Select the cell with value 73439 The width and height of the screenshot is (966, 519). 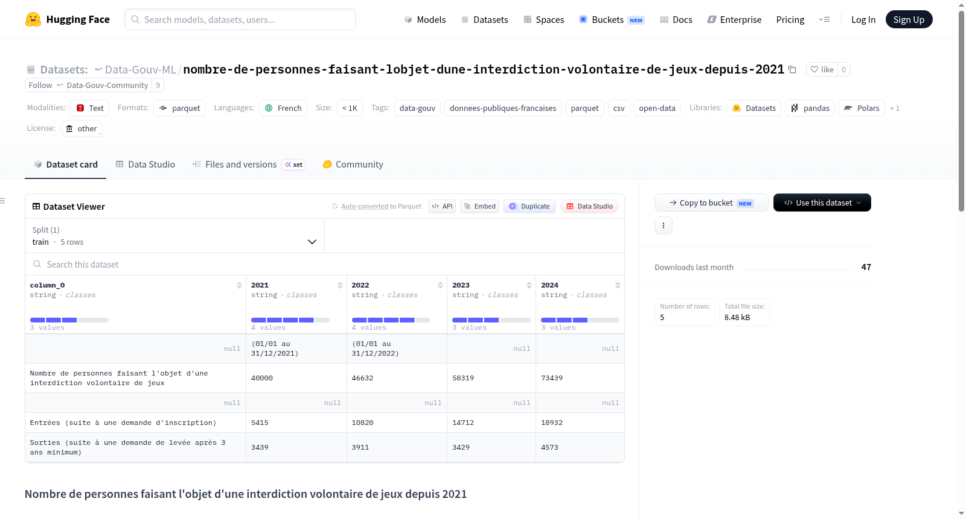point(580,378)
